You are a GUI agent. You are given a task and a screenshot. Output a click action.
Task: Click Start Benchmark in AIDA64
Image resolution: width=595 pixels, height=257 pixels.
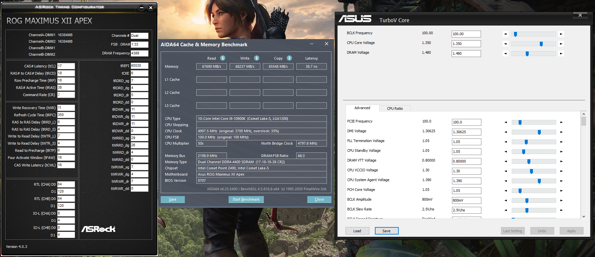(246, 199)
